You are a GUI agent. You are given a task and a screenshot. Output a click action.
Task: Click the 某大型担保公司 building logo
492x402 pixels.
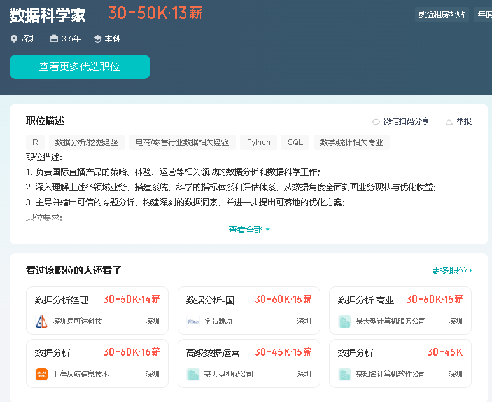(x=193, y=374)
